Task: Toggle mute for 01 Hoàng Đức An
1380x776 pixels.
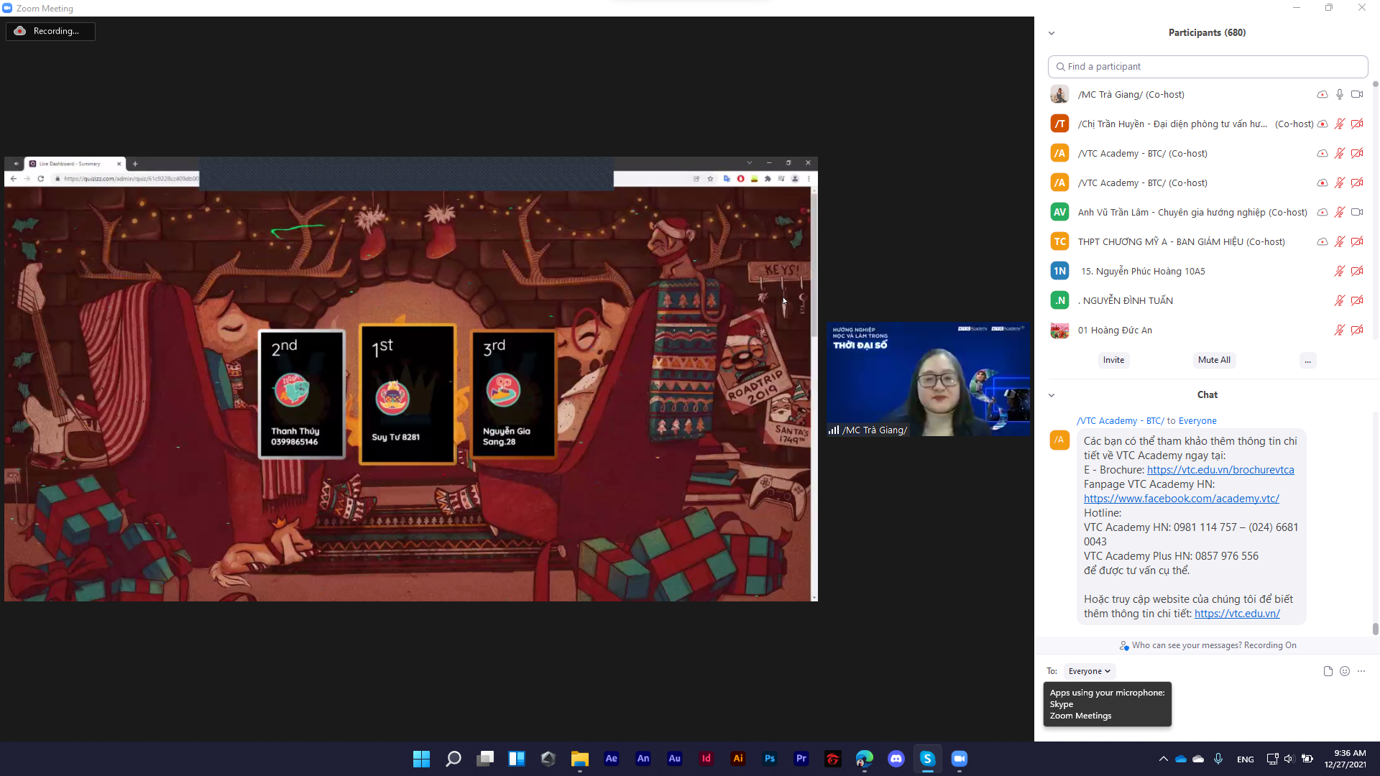Action: coord(1340,330)
